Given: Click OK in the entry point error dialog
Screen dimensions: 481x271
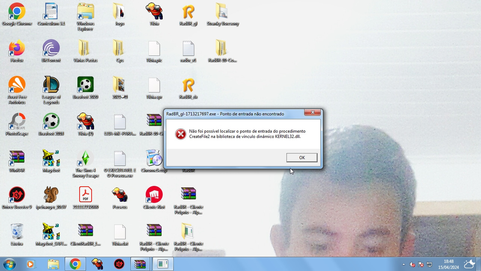Looking at the screenshot, I should click(x=302, y=157).
